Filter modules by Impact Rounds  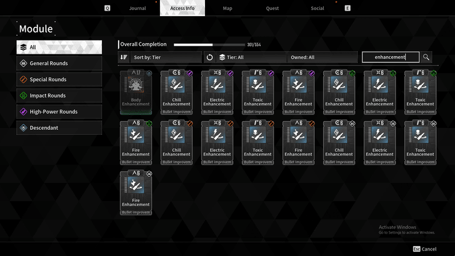click(x=59, y=96)
